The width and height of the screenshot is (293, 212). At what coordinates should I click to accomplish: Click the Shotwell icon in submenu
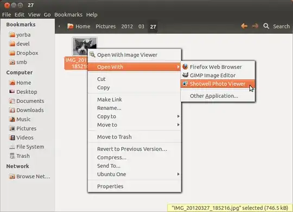point(185,84)
